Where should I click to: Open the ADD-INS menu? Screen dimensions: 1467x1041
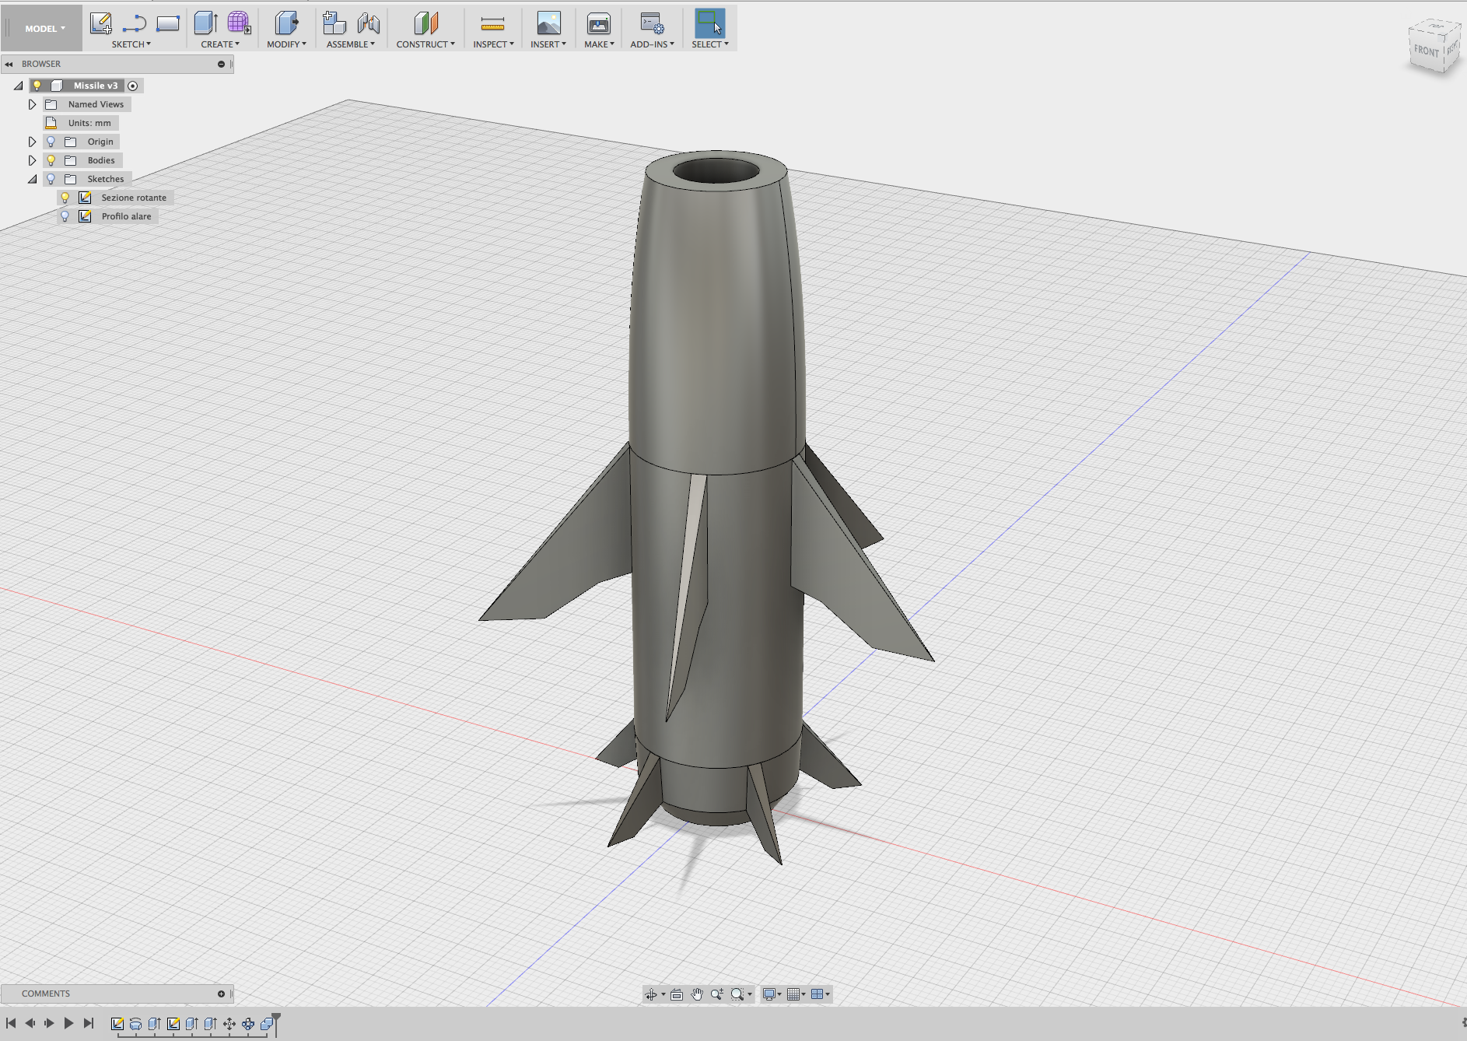(x=652, y=44)
